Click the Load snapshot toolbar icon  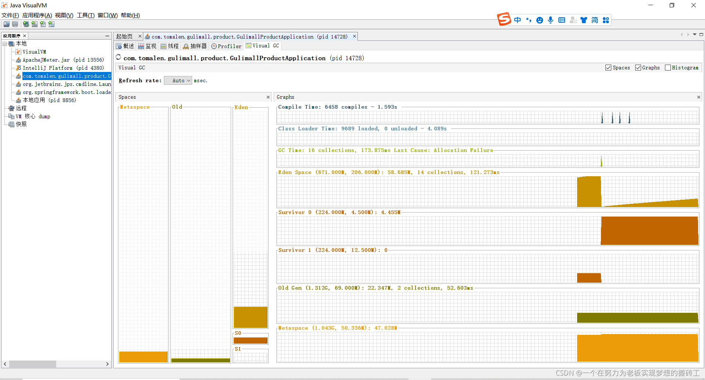point(7,24)
